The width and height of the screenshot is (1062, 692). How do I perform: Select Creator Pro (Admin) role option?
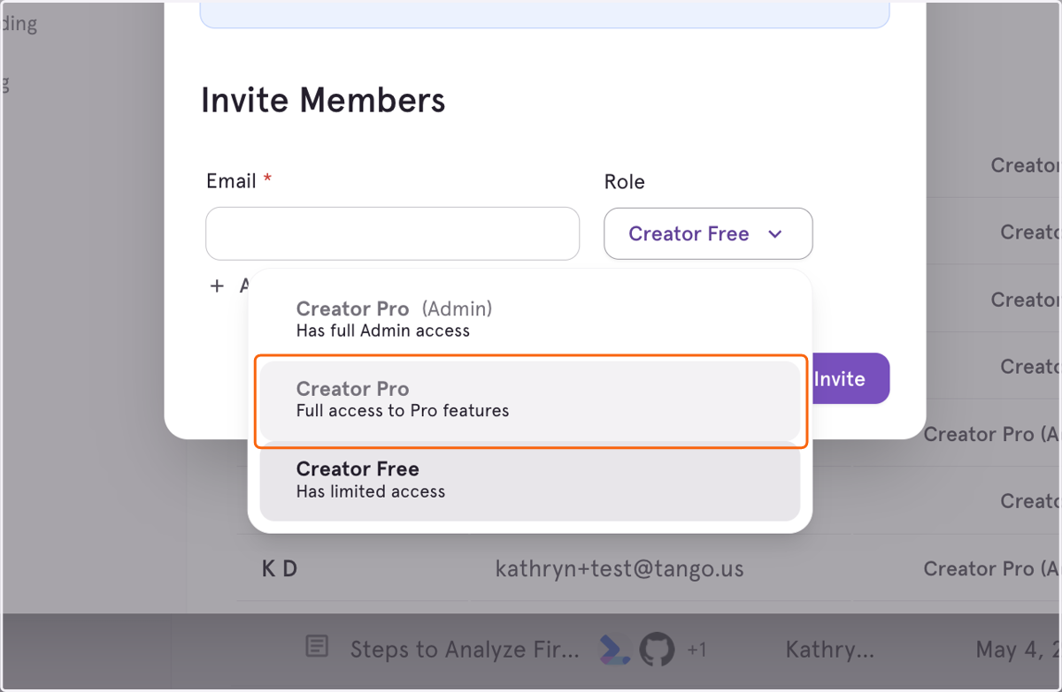tap(529, 319)
